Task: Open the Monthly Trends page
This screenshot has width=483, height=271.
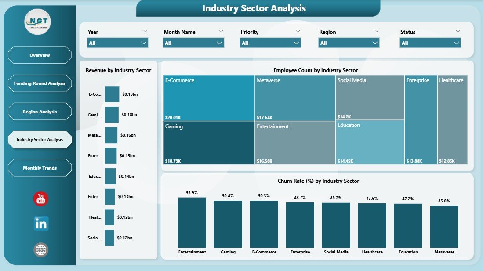Action: 40,167
